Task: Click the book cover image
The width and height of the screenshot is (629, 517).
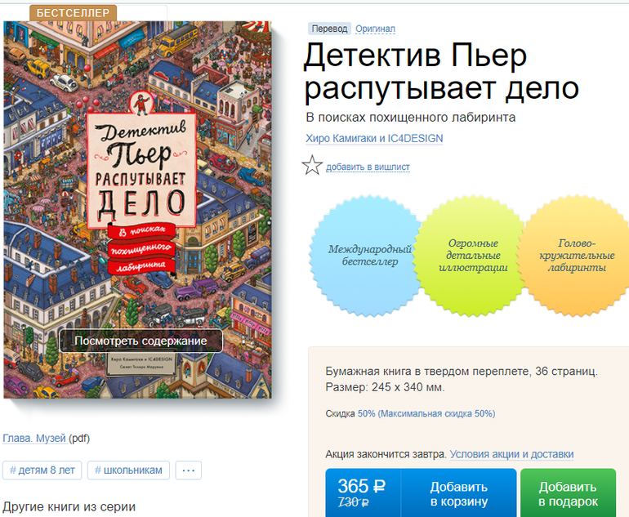Action: [137, 210]
